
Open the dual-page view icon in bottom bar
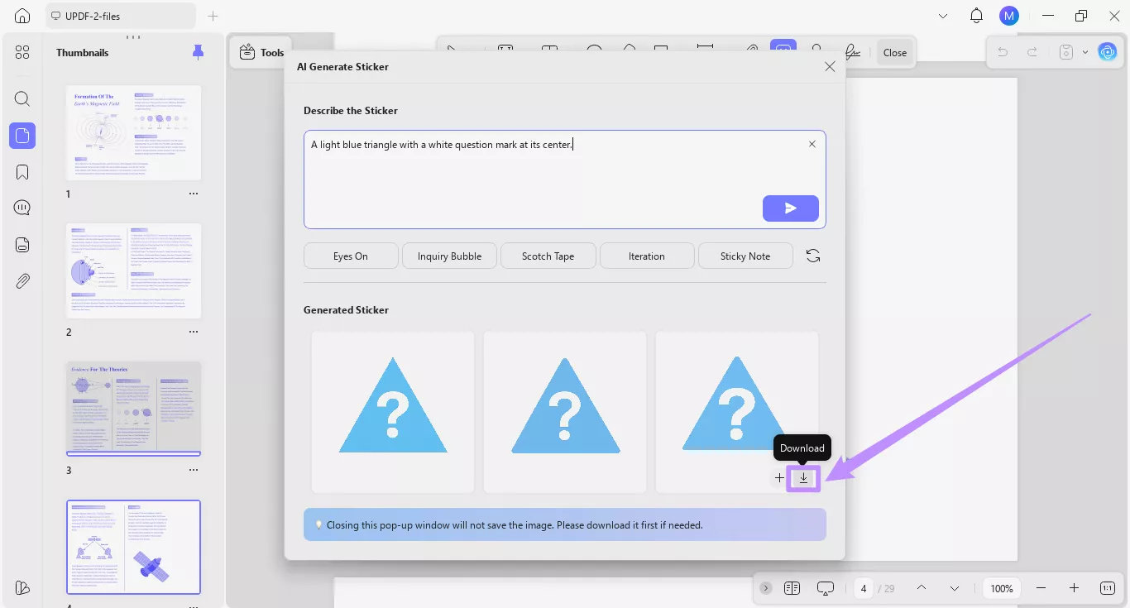(792, 587)
